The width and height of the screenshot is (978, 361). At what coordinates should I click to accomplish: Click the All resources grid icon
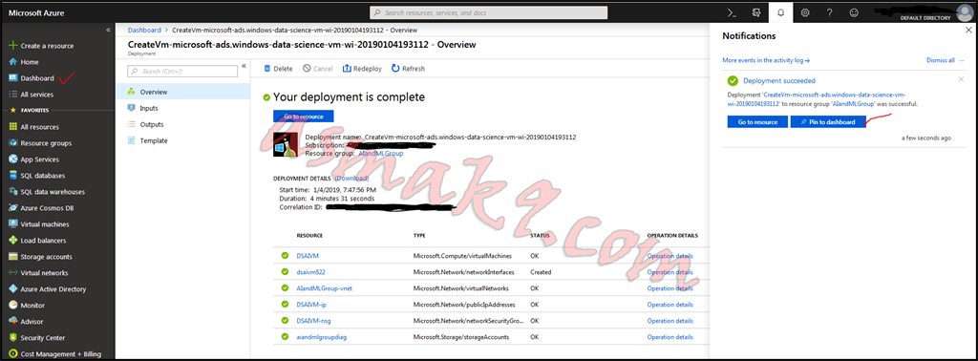(x=12, y=127)
